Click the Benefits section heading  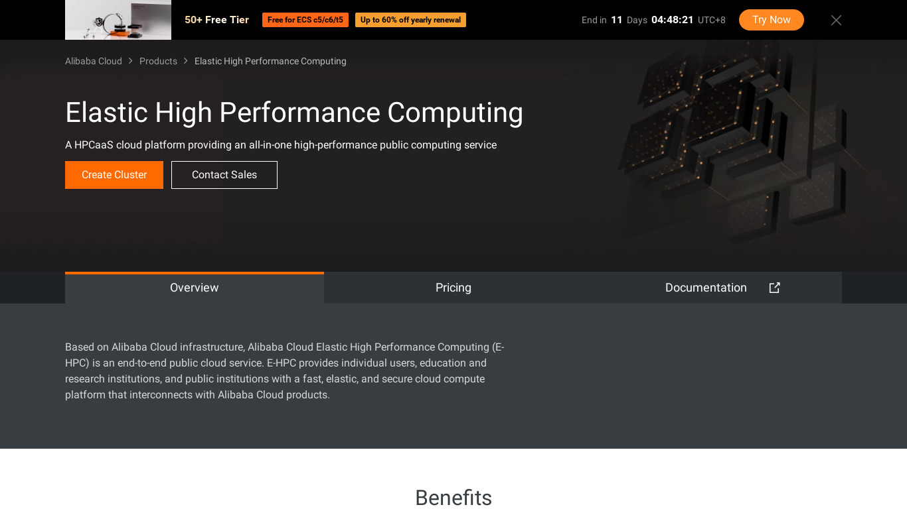pyautogui.click(x=453, y=498)
